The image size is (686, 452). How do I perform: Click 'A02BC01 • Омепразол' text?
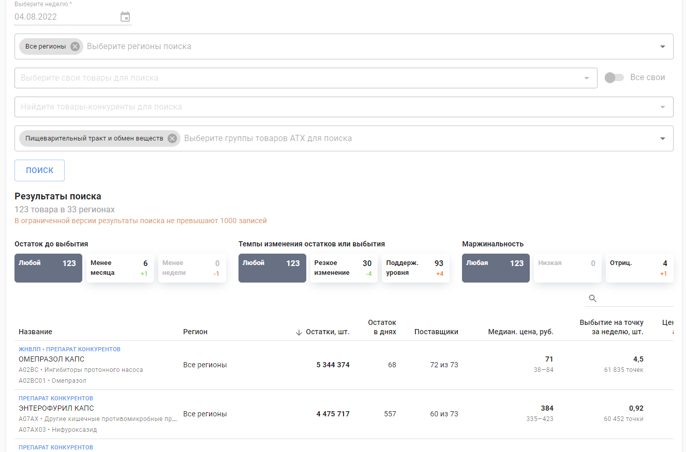tap(52, 381)
